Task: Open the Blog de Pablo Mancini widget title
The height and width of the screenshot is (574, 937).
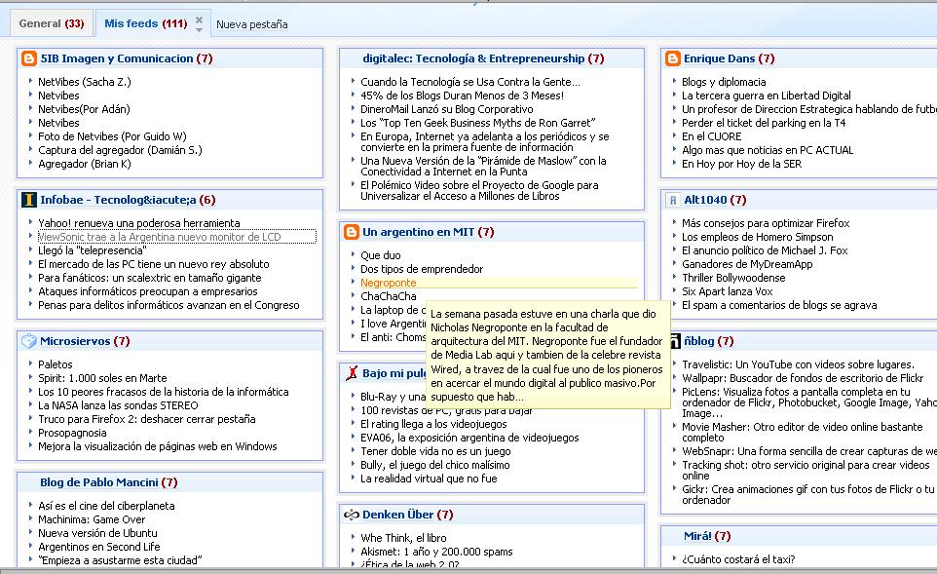Action: (99, 482)
